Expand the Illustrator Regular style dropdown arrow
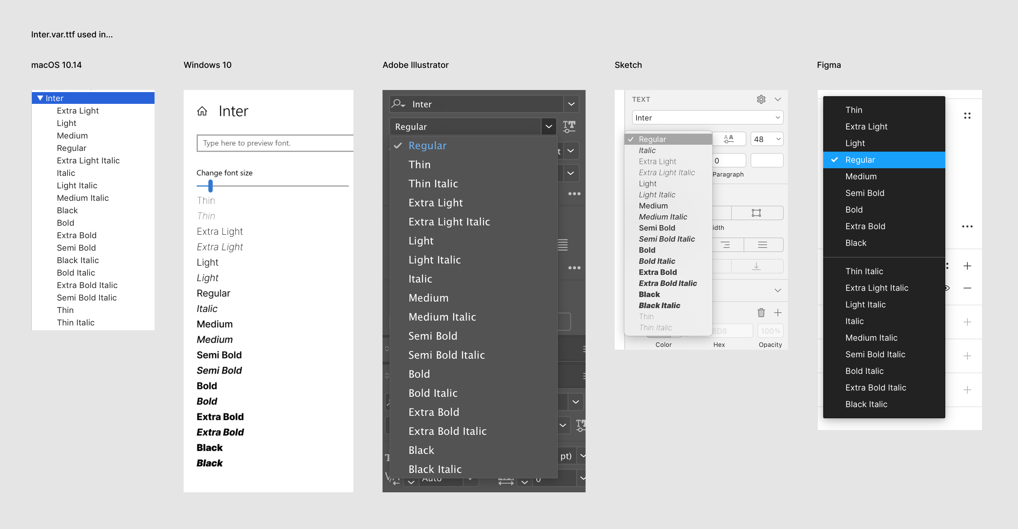The image size is (1018, 529). coord(549,126)
